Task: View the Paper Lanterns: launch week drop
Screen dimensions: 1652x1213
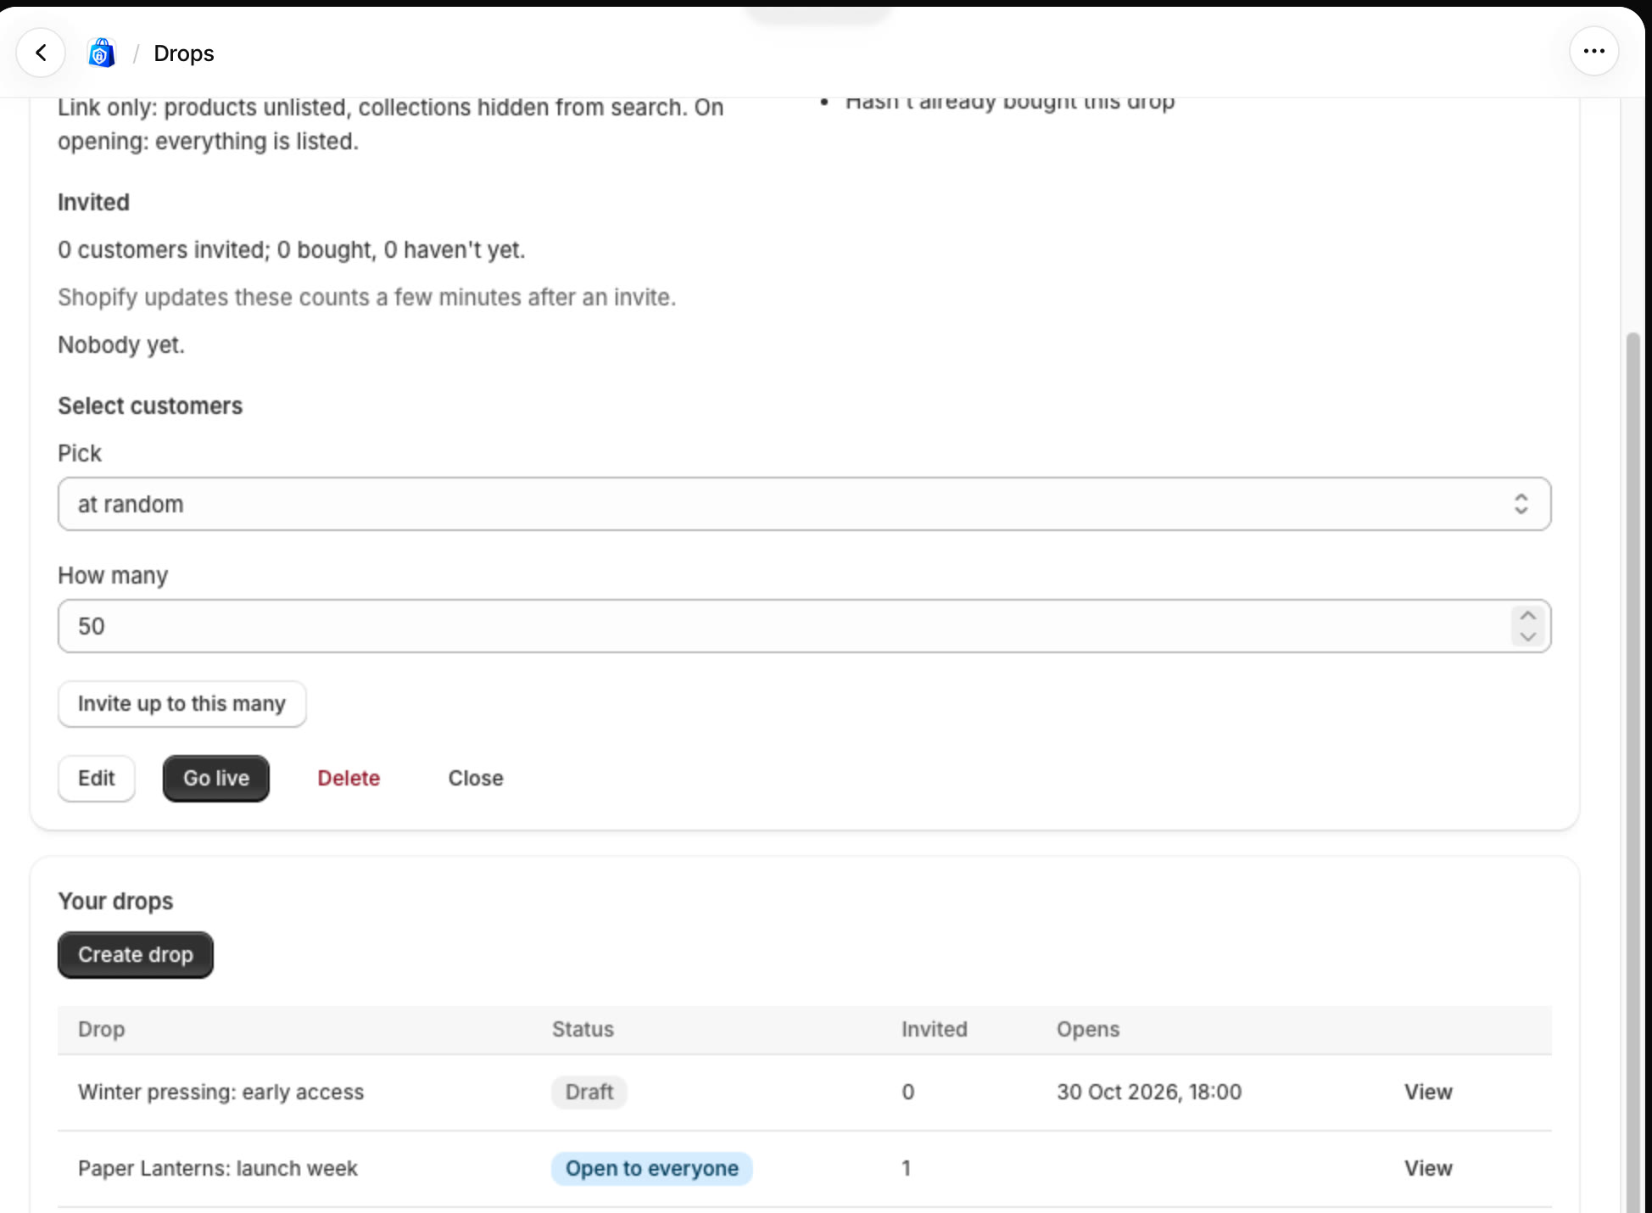Action: [1428, 1169]
